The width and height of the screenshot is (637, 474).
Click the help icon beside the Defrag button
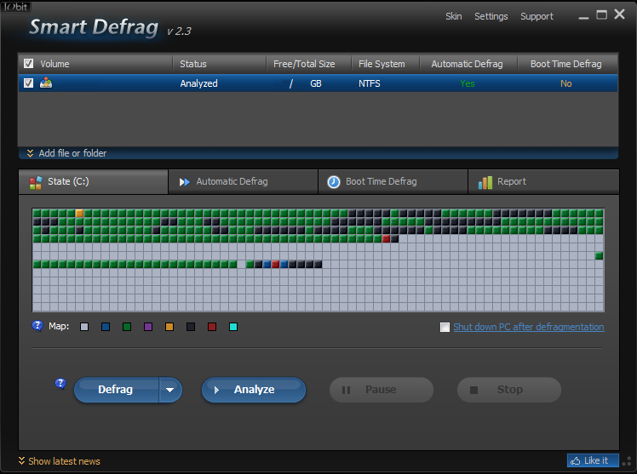pos(60,383)
